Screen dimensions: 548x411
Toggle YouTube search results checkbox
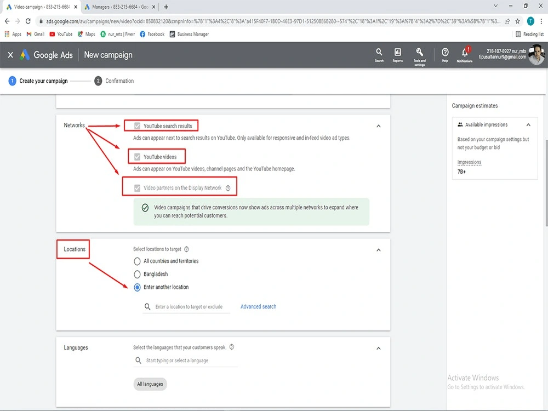[138, 126]
